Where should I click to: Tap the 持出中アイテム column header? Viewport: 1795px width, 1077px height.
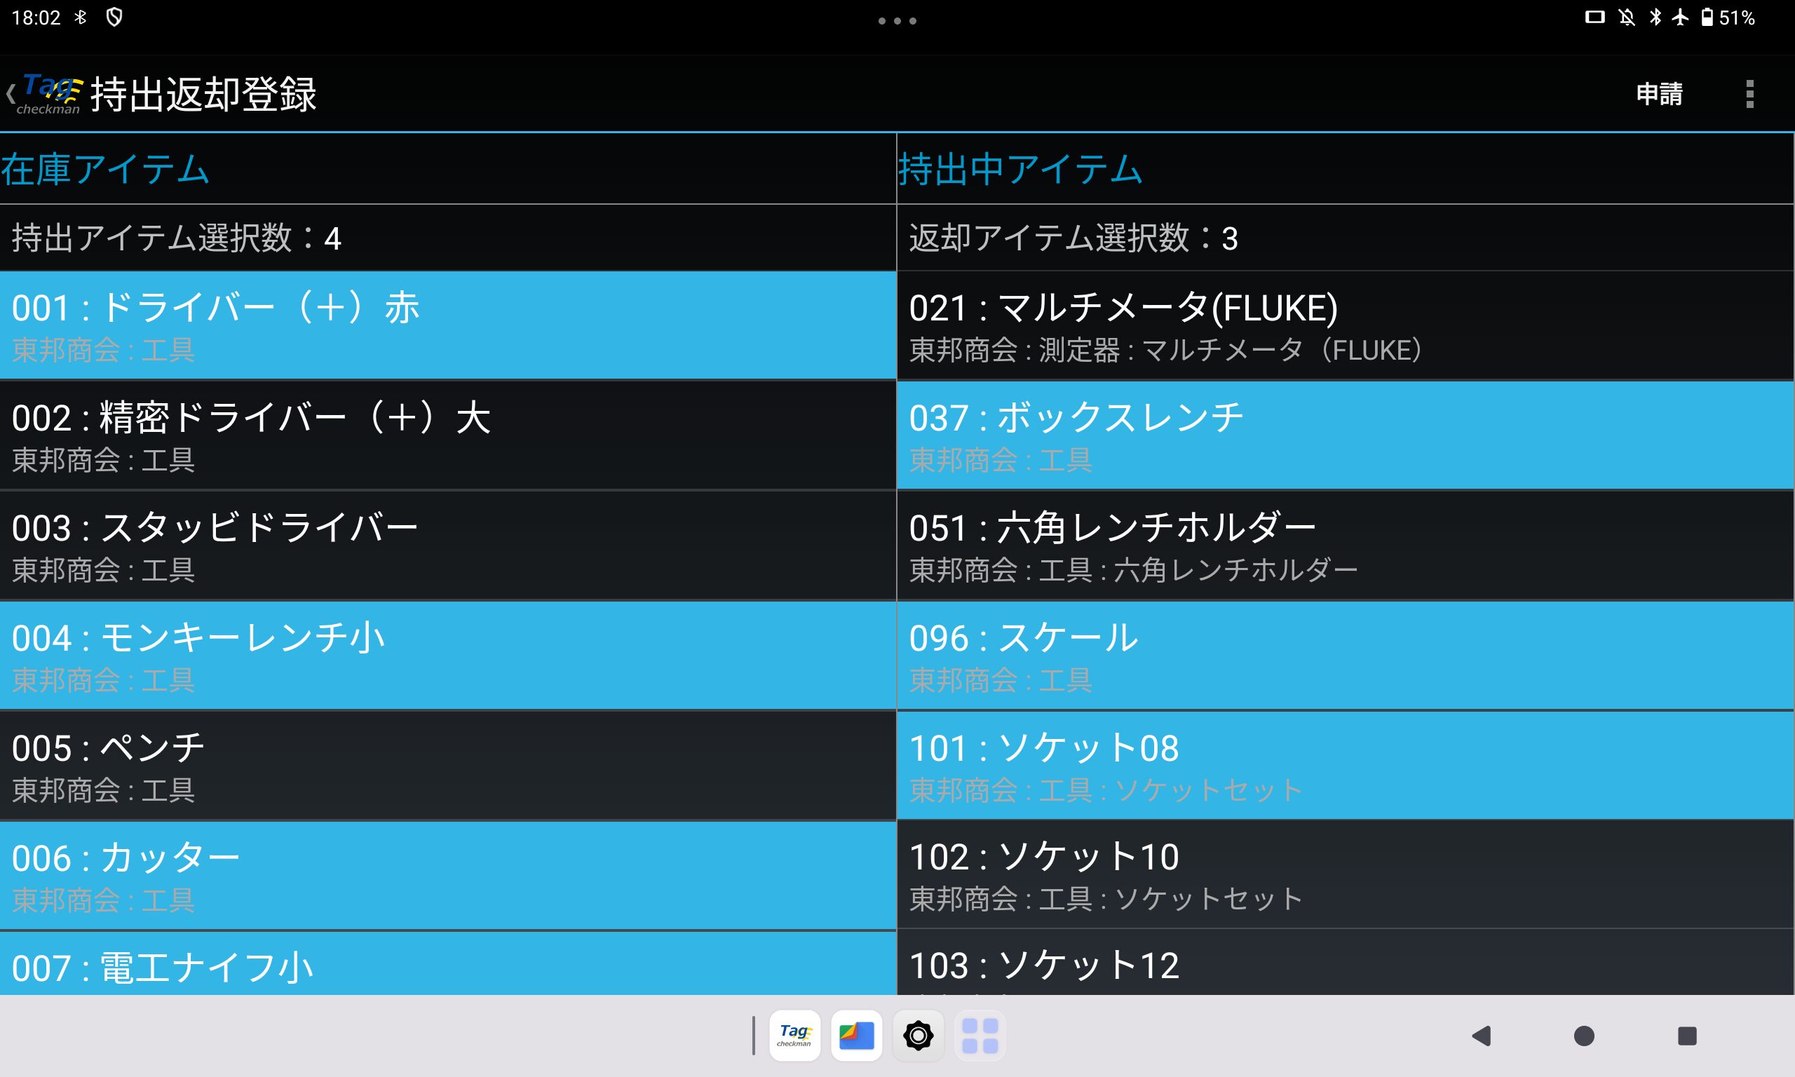click(x=1020, y=169)
